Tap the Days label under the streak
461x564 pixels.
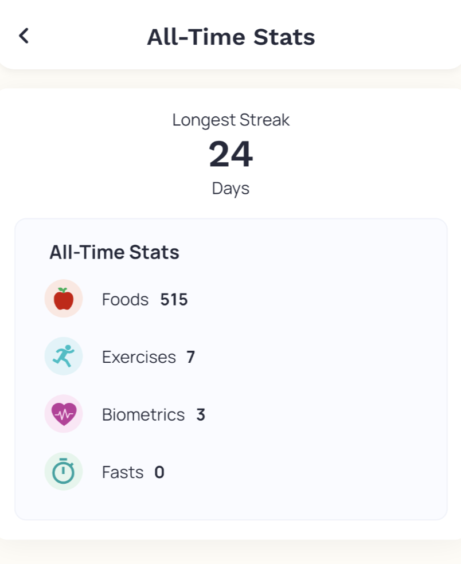(x=230, y=189)
